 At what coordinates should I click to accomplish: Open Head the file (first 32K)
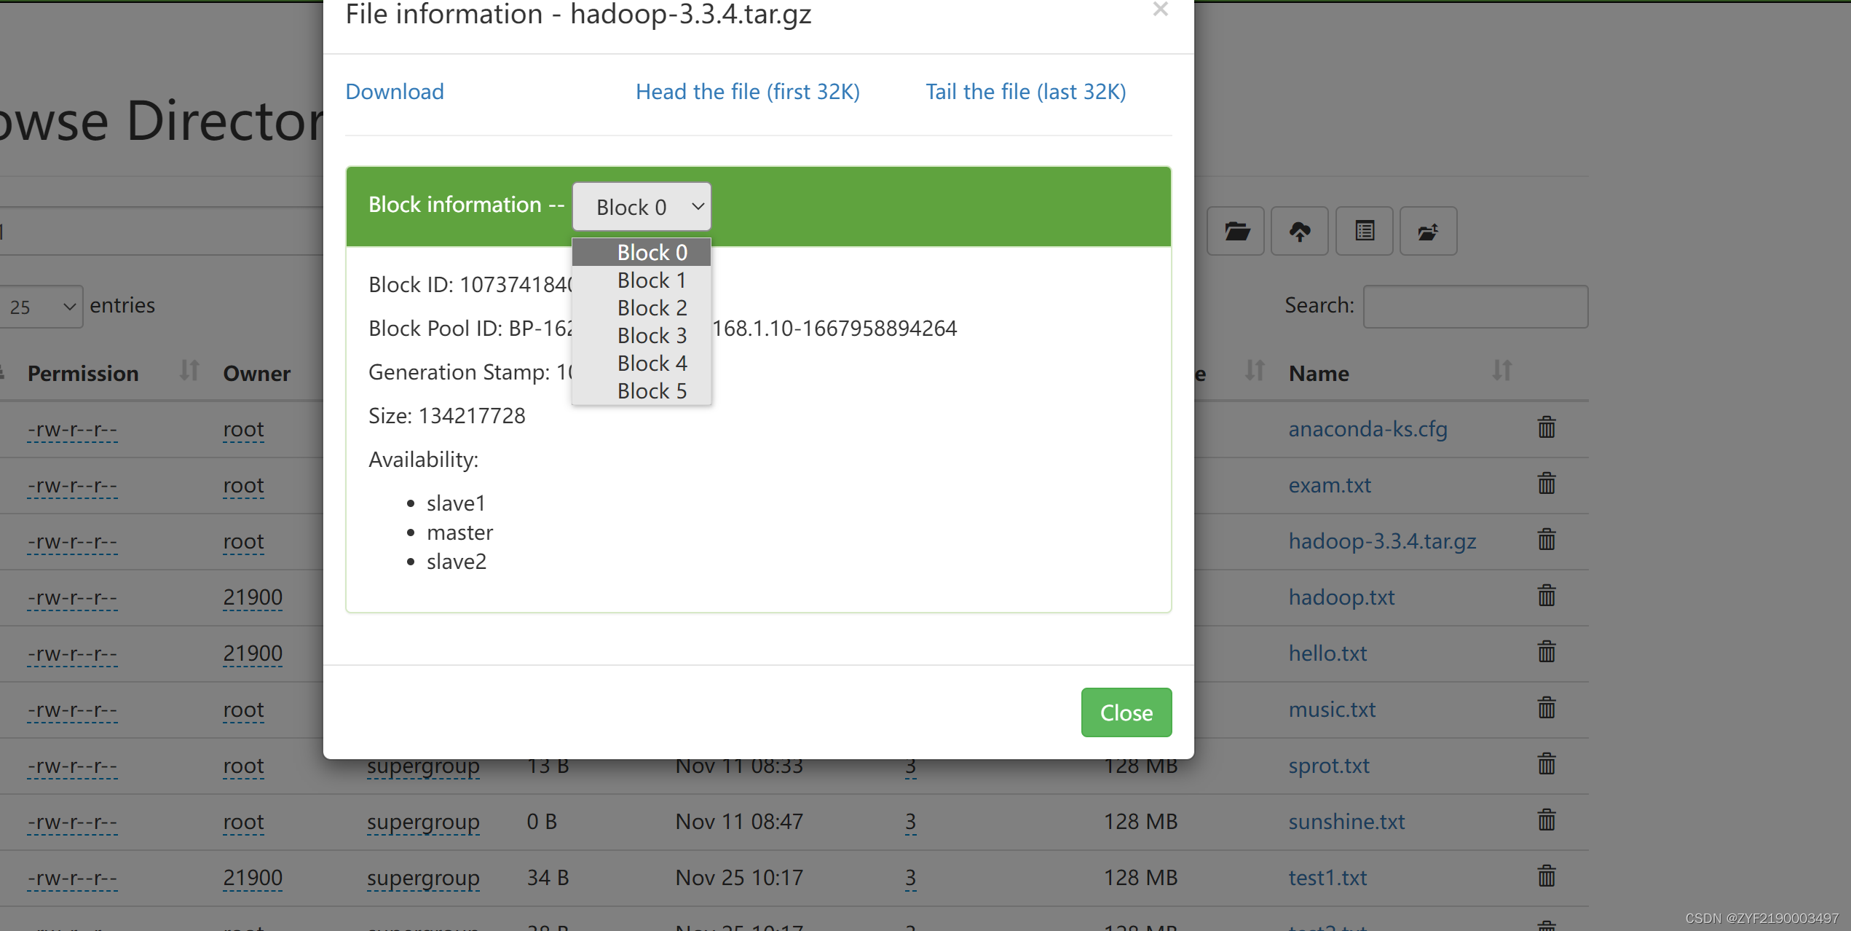(747, 92)
